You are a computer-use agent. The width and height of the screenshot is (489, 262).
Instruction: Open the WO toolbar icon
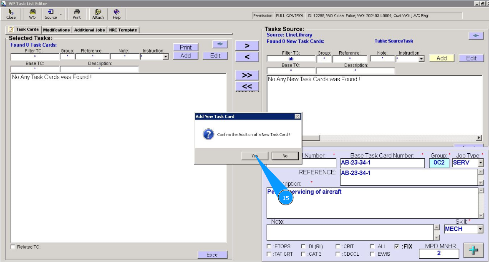(32, 14)
